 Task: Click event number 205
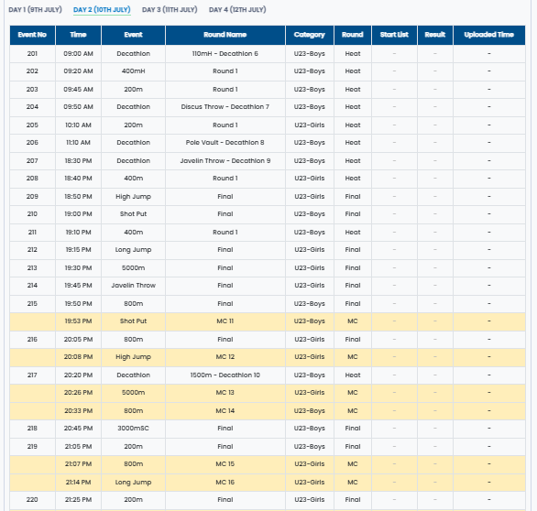pos(32,125)
